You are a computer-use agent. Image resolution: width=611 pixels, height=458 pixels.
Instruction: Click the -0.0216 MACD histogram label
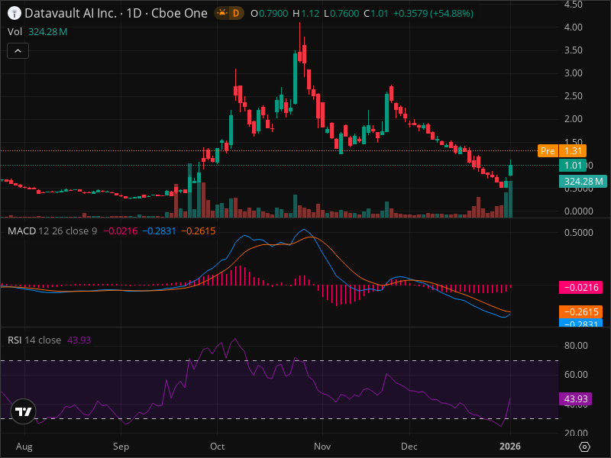point(581,288)
